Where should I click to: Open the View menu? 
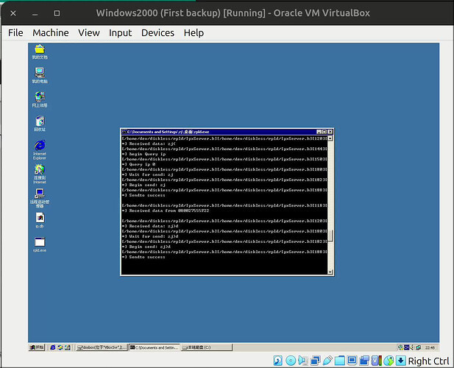point(89,32)
